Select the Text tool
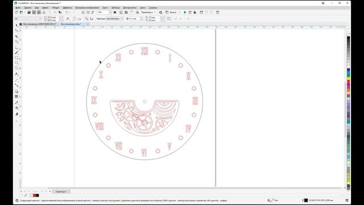 (16, 74)
